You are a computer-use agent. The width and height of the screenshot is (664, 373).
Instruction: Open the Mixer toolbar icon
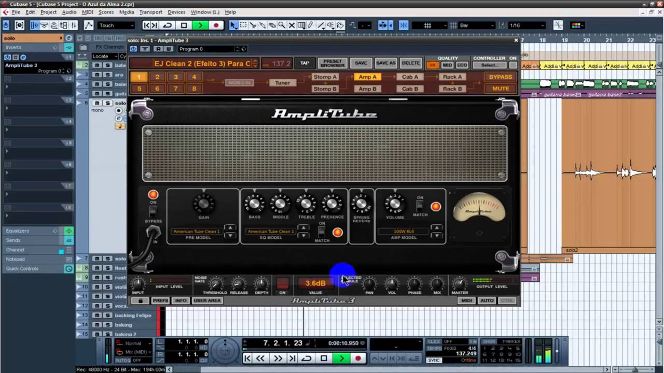pos(74,25)
